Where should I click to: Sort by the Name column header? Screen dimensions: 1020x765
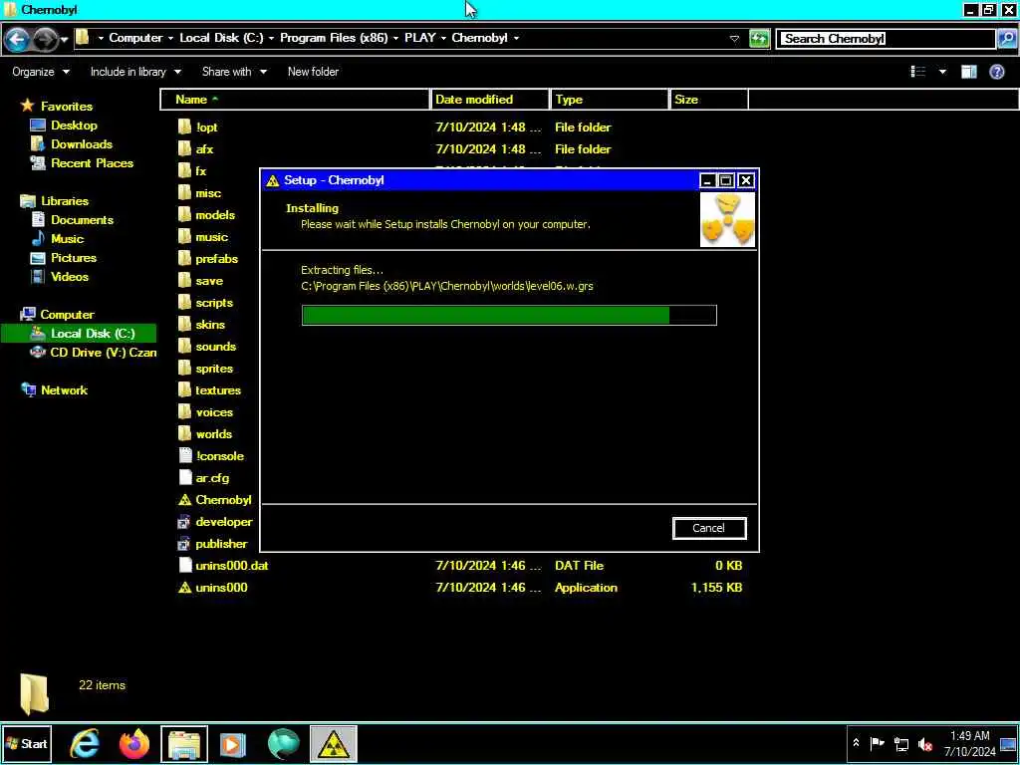(295, 100)
